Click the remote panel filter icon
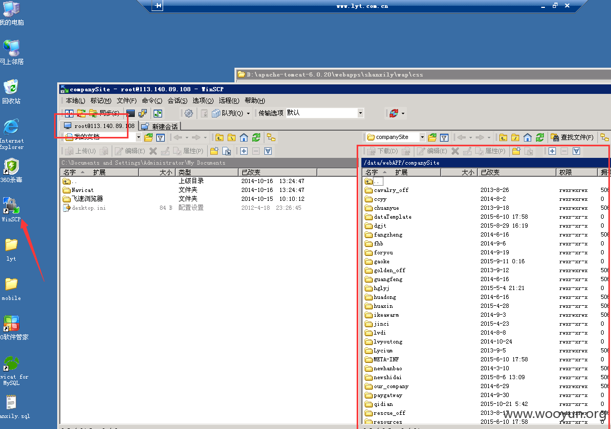611x429 pixels. 444,137
